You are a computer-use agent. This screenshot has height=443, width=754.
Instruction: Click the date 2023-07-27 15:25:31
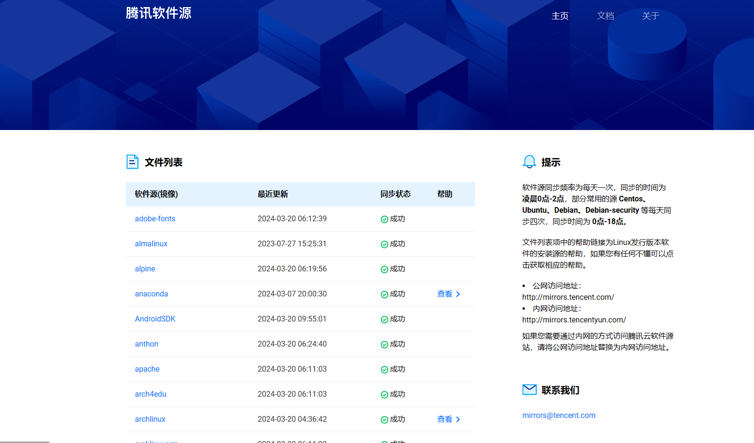292,243
